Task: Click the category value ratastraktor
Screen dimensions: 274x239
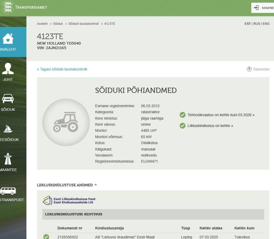Action: [x=150, y=112]
